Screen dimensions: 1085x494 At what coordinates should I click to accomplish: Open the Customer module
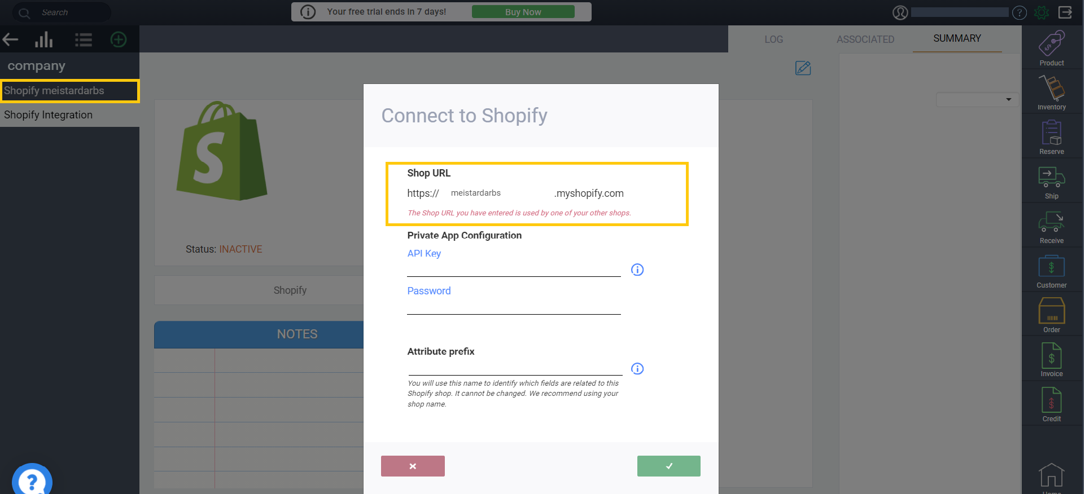pyautogui.click(x=1052, y=271)
